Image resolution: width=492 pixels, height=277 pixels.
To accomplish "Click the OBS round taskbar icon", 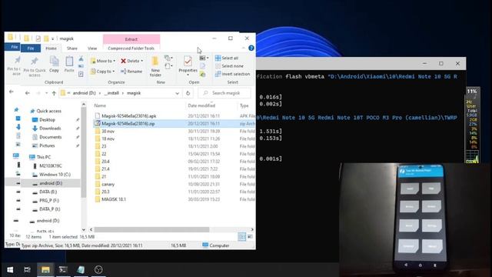I will click(x=98, y=270).
